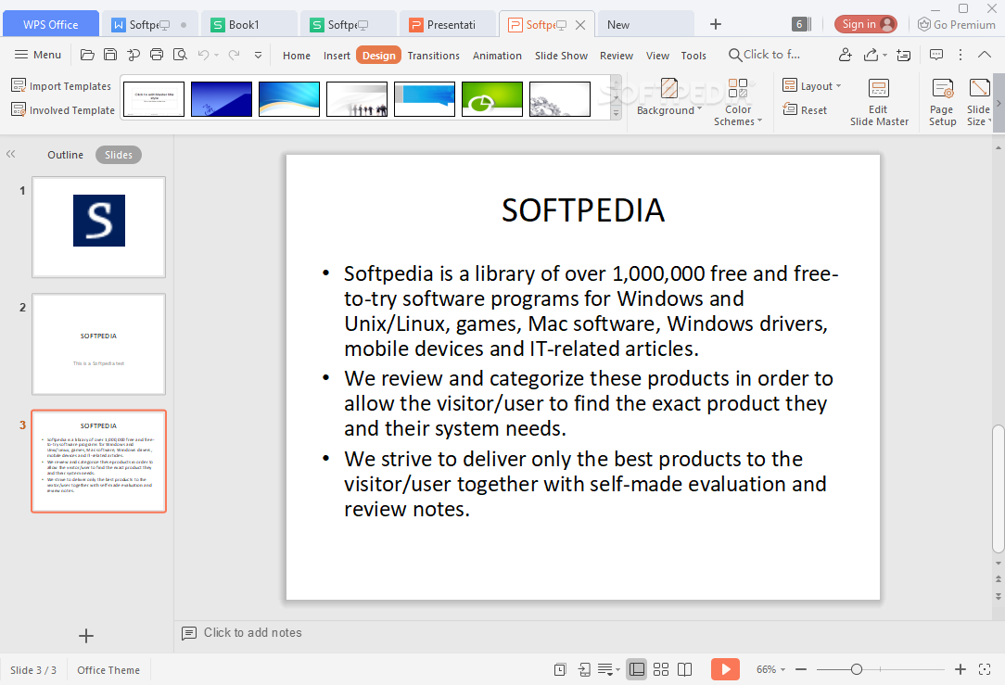Expand the Background dropdown arrow

(x=699, y=108)
